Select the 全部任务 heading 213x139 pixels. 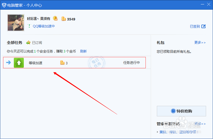click(x=15, y=43)
